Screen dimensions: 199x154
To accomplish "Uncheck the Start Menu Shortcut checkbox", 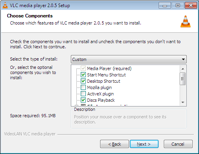I will (83, 75).
